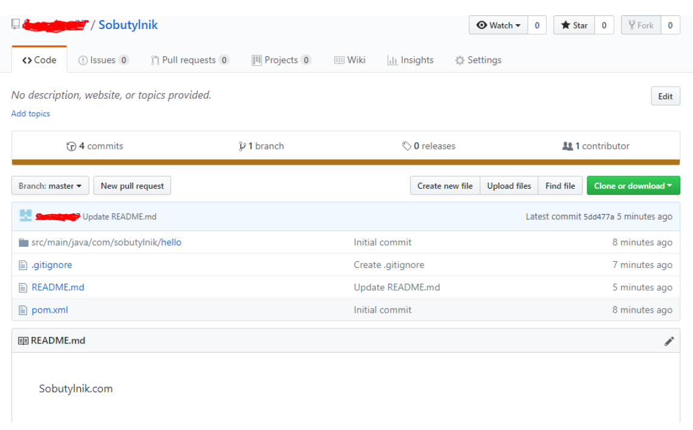Image resolution: width=693 pixels, height=430 pixels.
Task: Click New pull request button
Action: [132, 186]
